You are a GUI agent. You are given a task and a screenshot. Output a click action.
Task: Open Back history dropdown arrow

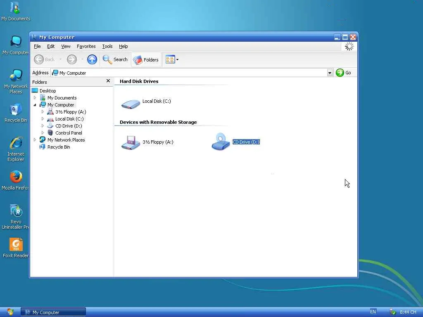[x=60, y=59]
